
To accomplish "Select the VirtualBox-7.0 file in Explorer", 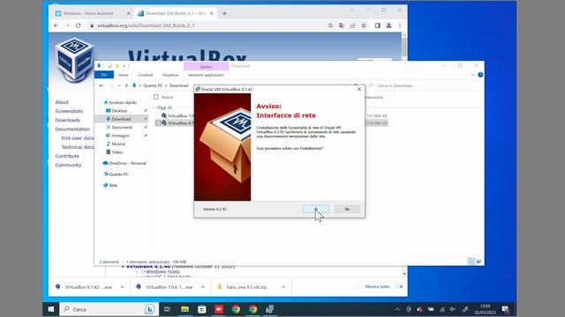I will pos(180,115).
